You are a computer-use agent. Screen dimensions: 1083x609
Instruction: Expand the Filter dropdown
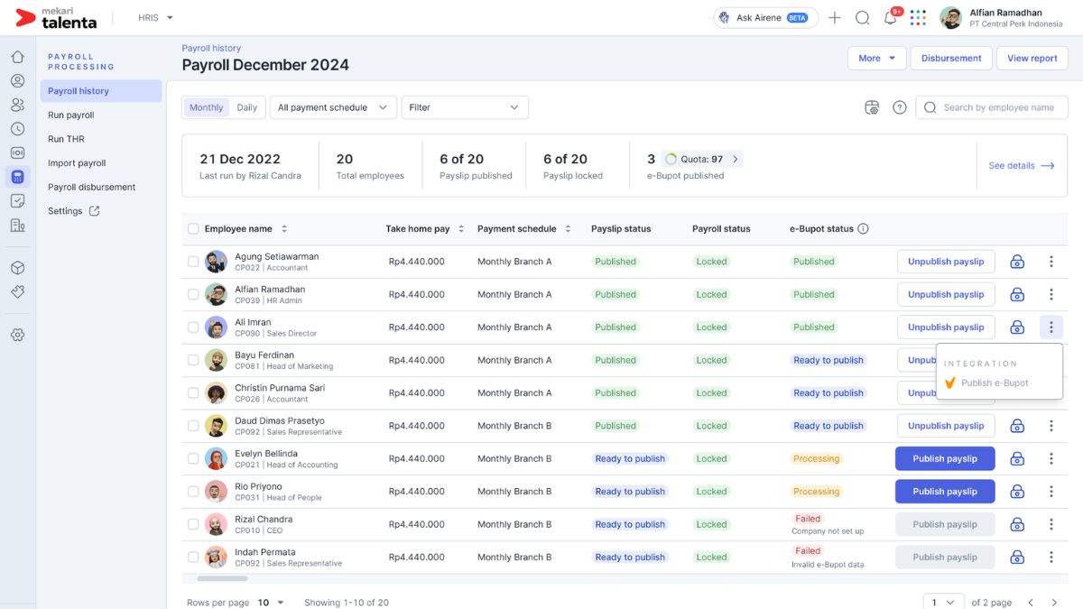(x=464, y=107)
